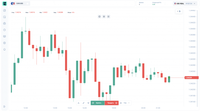Open the chart view icon in sidebar
This screenshot has width=200, height=111.
click(4, 11)
